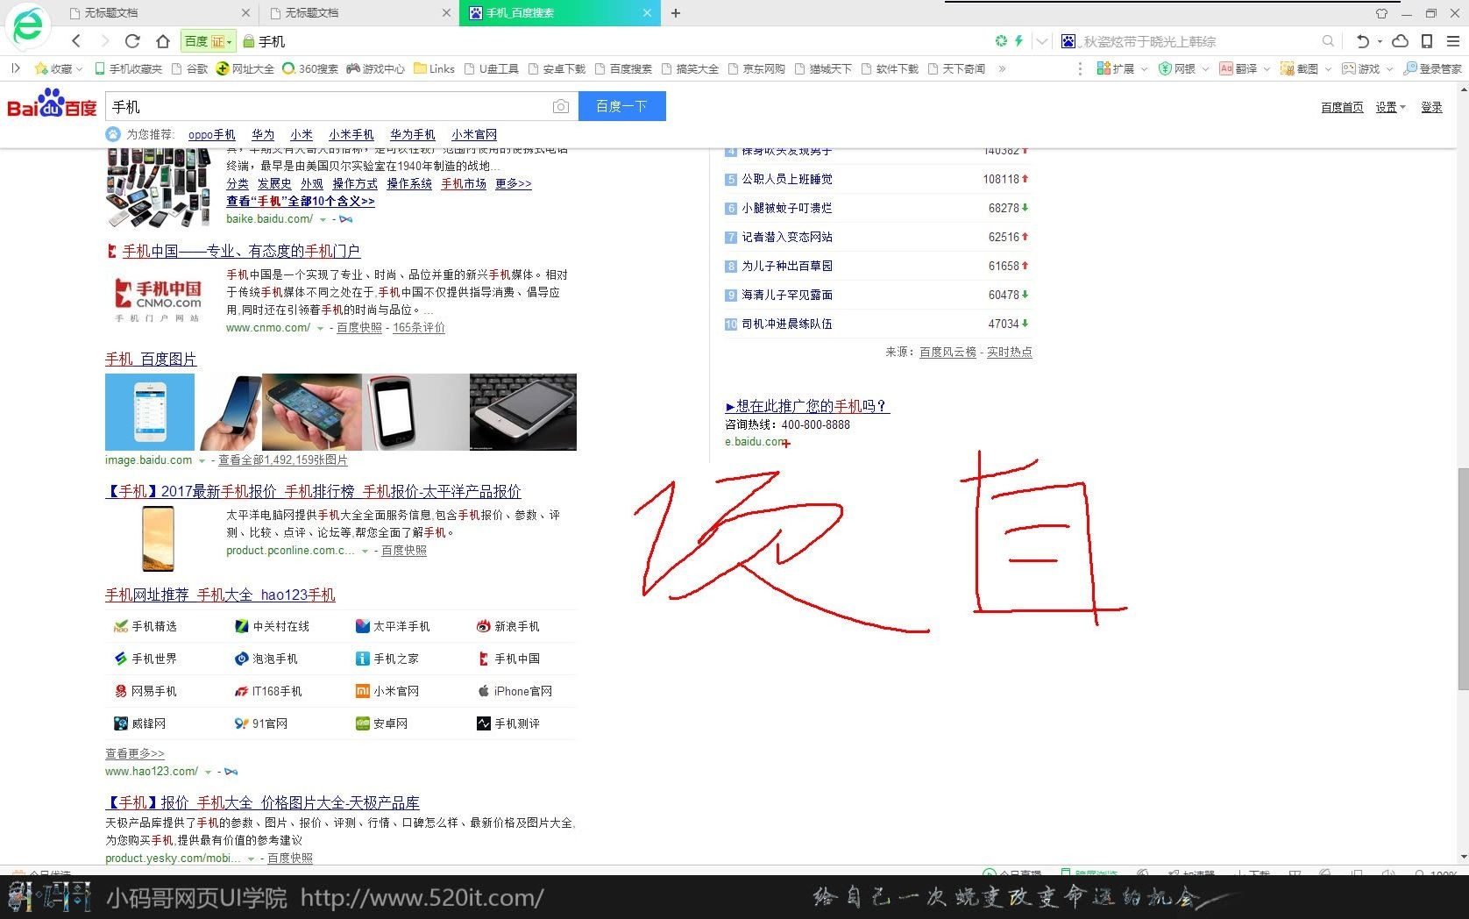Open the browser home page icon
The image size is (1469, 919).
pos(162,41)
